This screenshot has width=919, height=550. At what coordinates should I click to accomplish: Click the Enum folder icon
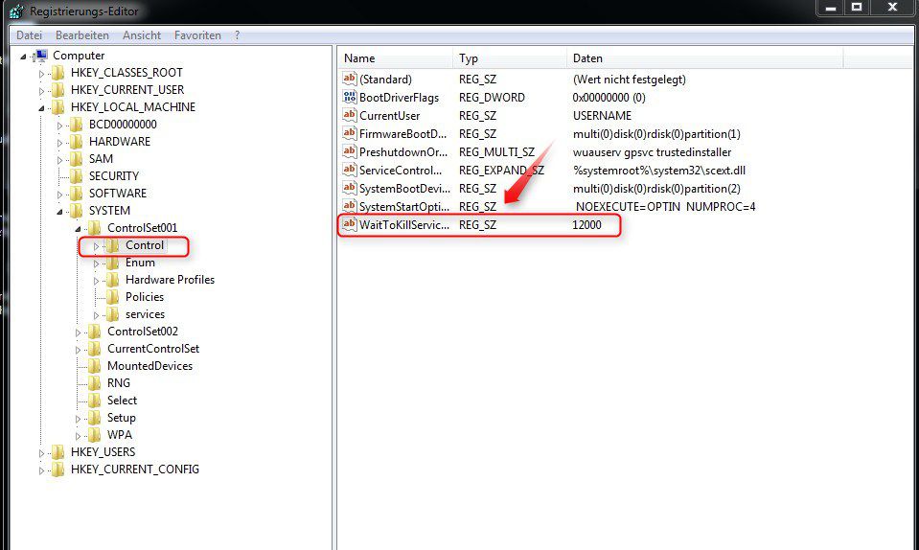point(112,263)
